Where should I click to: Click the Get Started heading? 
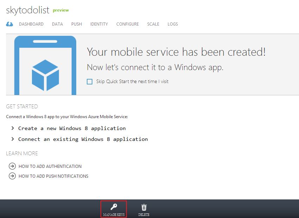coord(22,106)
